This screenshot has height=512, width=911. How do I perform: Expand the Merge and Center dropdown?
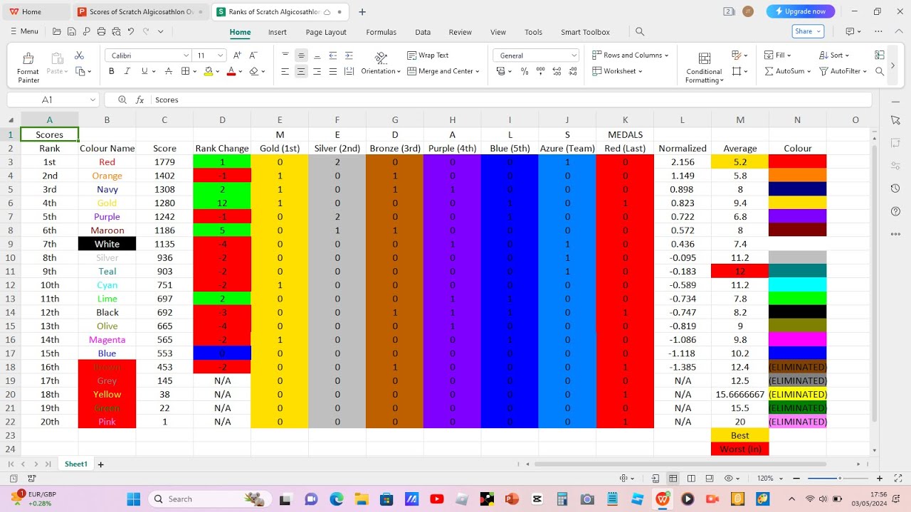[x=477, y=71]
